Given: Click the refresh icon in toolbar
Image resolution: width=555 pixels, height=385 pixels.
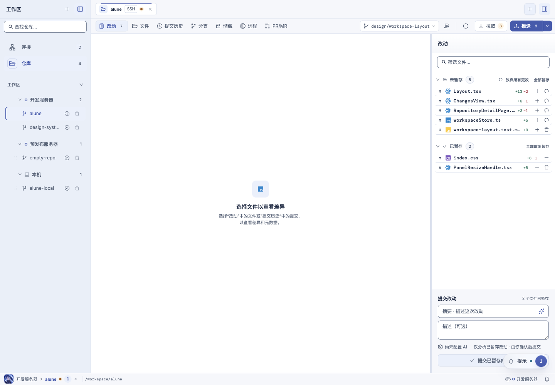Looking at the screenshot, I should [466, 26].
